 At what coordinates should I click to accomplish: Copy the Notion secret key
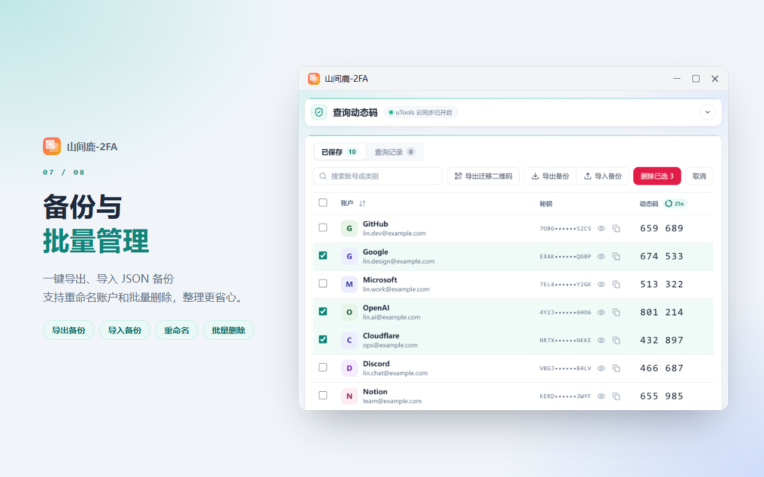click(x=617, y=397)
